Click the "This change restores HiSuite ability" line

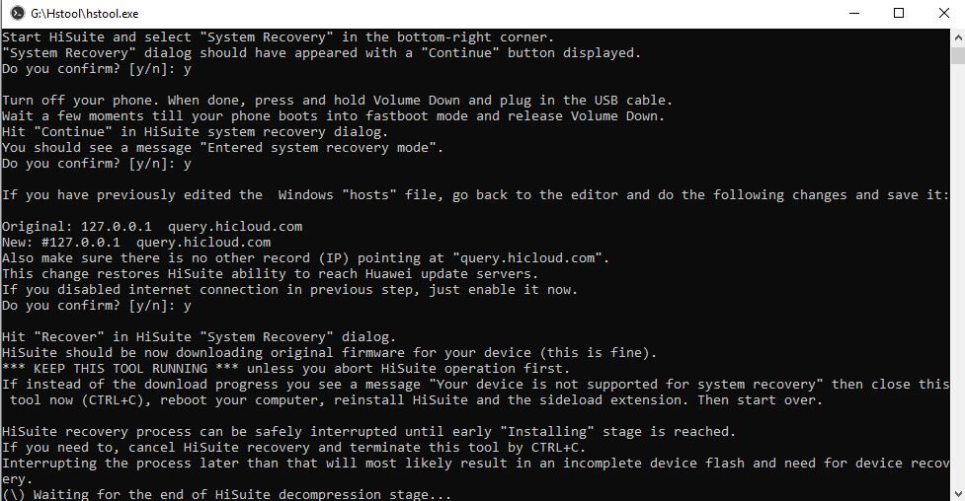coord(271,273)
